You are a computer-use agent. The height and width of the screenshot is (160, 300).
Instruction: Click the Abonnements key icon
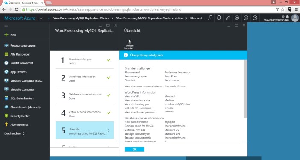point(6,124)
